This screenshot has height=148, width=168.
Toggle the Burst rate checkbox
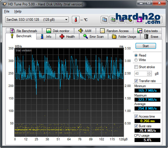136,126
